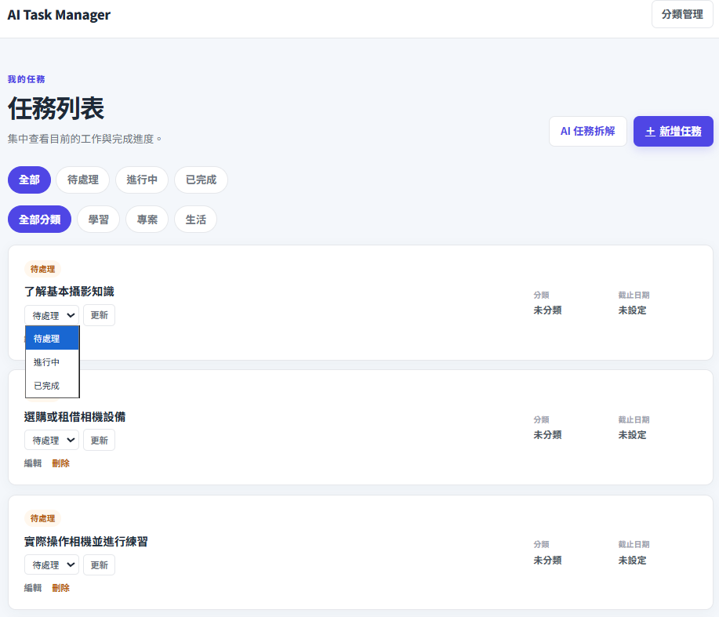Click 編輯 link for 實際操作相機並進行練習
This screenshot has width=719, height=617.
[33, 588]
